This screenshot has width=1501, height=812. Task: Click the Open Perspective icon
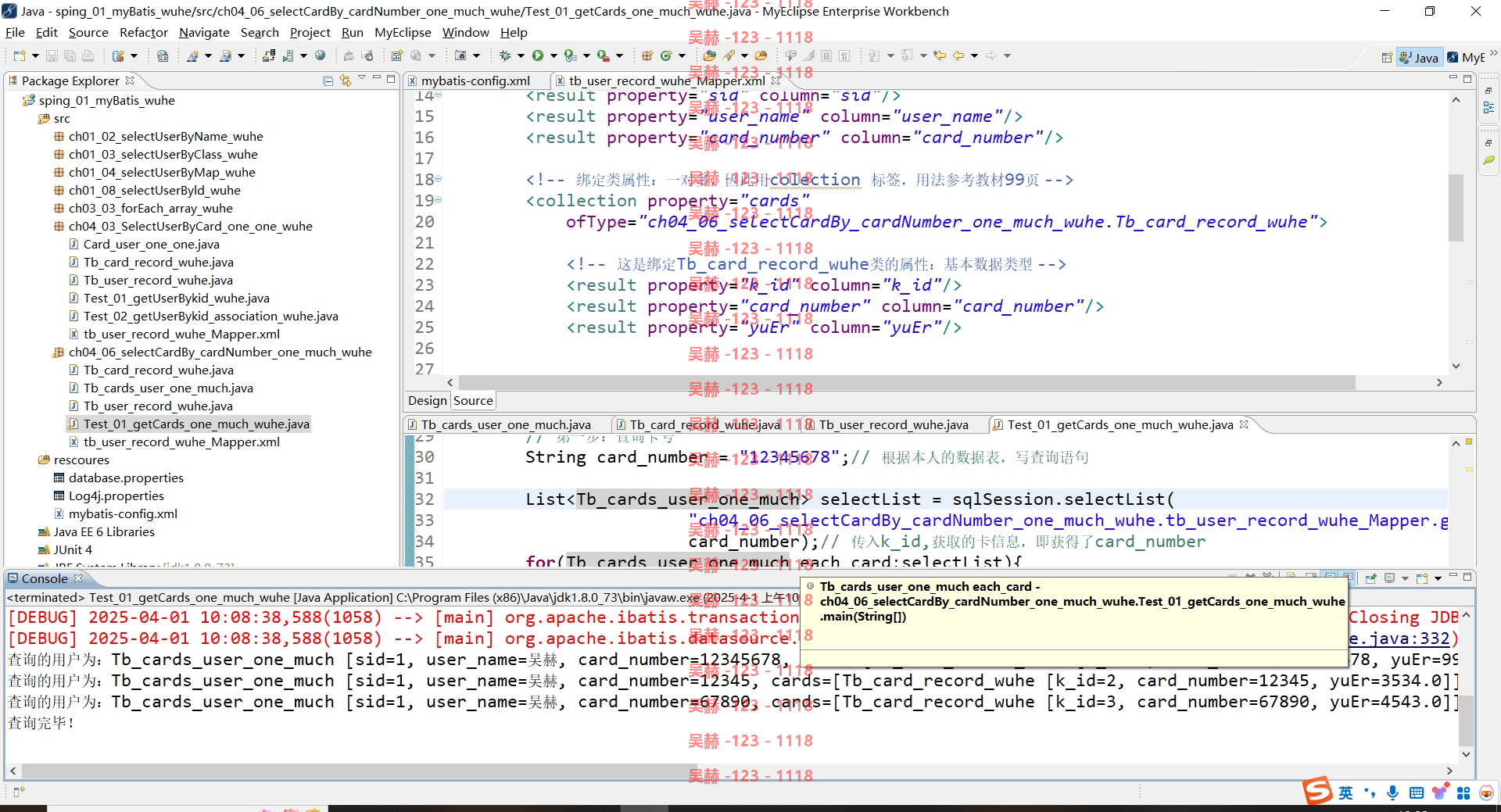pos(1387,57)
